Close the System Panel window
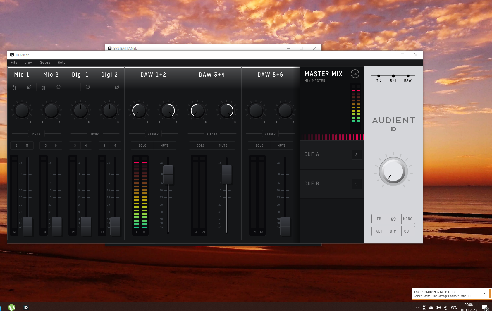492x311 pixels. (x=315, y=48)
